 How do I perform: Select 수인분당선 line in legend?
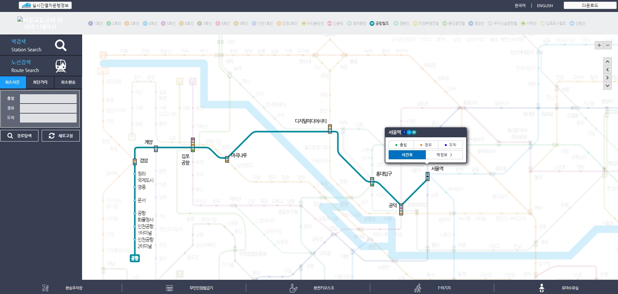[x=313, y=23]
